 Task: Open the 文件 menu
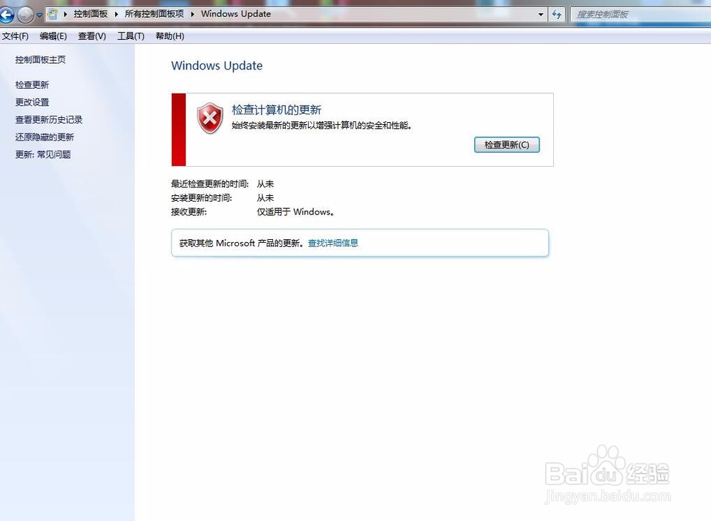pyautogui.click(x=16, y=36)
